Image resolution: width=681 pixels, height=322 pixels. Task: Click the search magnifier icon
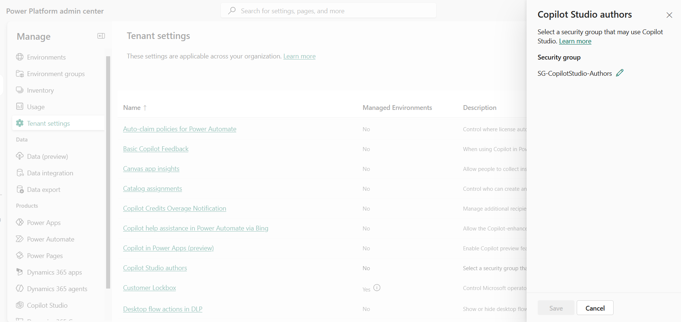point(232,11)
